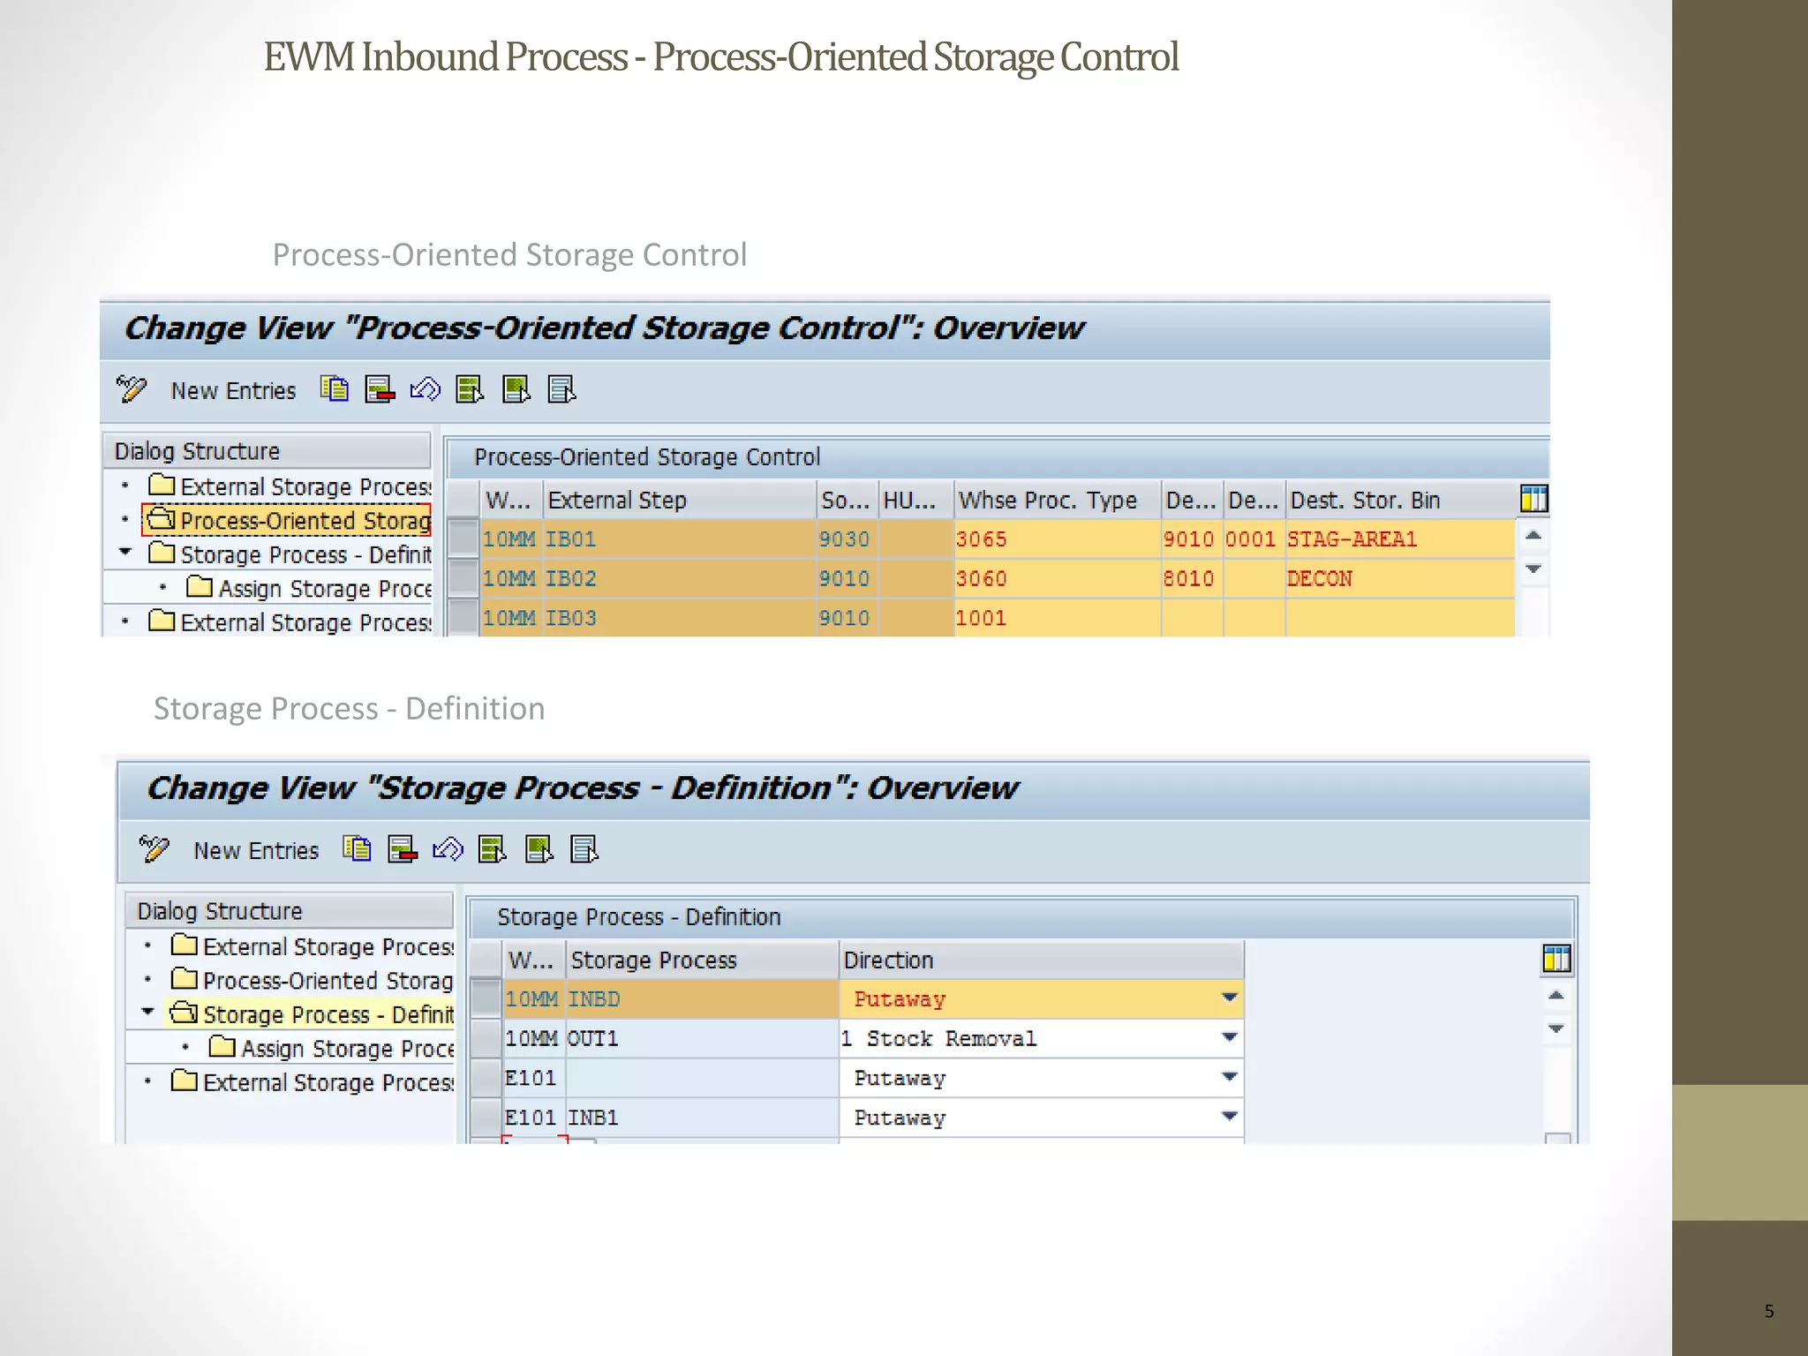Open Assign Storage Proce folder in lower tree
The width and height of the screenshot is (1808, 1356).
(332, 1048)
